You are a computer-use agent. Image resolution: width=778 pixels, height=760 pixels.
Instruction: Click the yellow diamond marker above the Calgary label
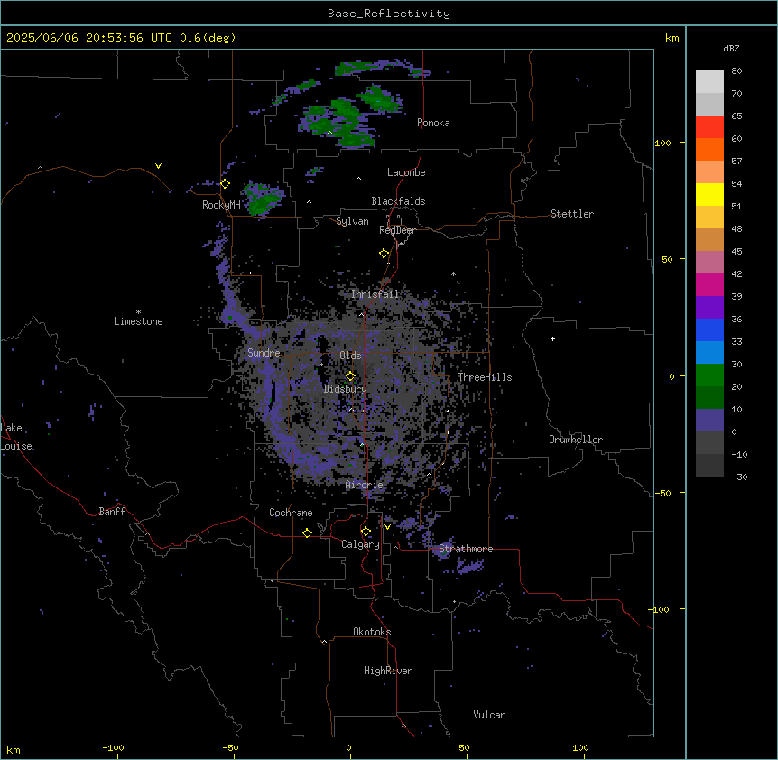point(366,532)
